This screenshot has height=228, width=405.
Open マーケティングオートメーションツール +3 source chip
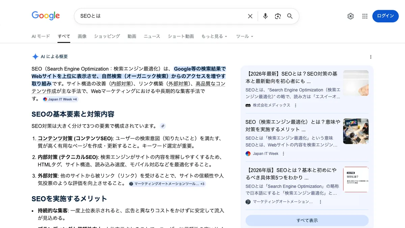click(167, 184)
